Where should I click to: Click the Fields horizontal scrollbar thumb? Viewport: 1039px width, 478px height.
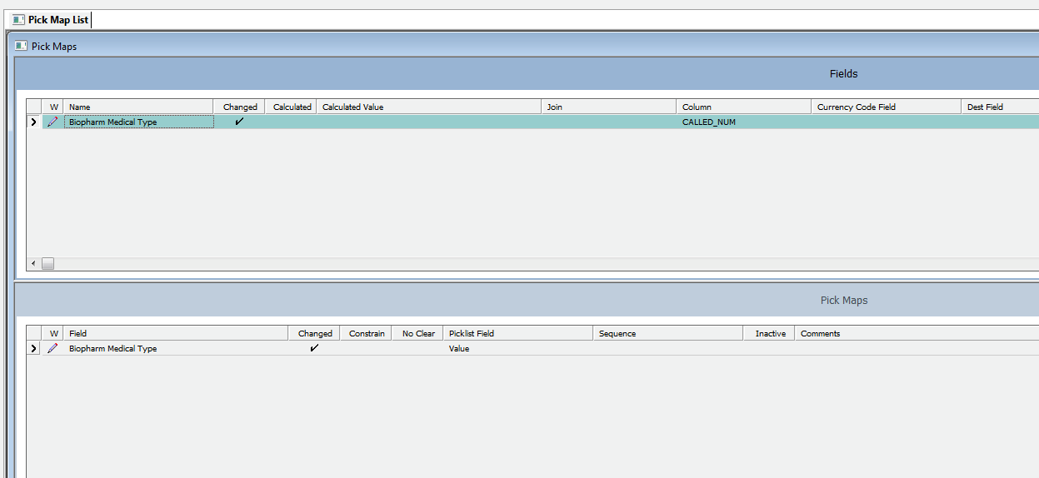tap(48, 263)
